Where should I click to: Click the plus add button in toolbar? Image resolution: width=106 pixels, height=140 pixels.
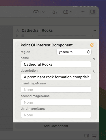tap(83, 12)
